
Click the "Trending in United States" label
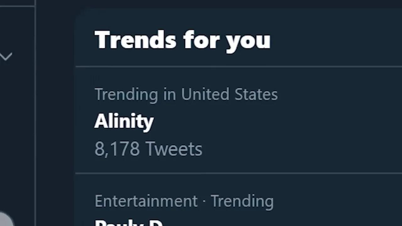coord(186,94)
